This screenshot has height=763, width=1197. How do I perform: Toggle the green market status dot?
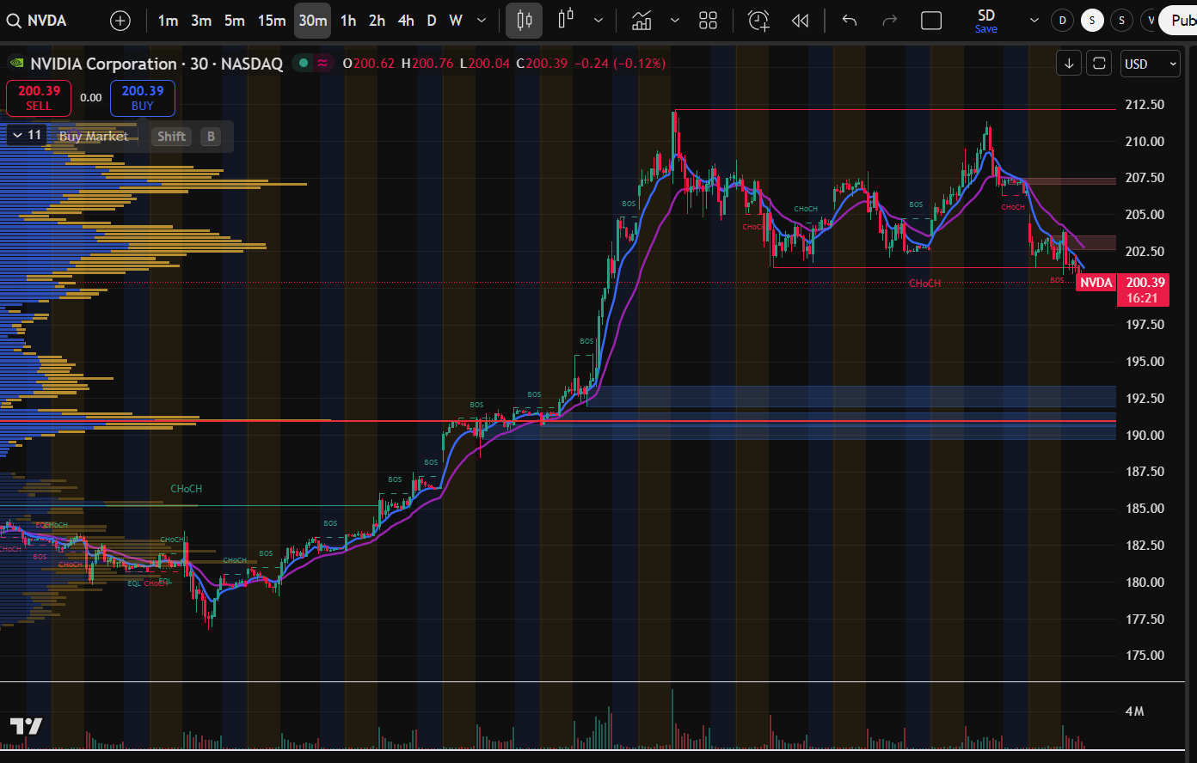[303, 63]
